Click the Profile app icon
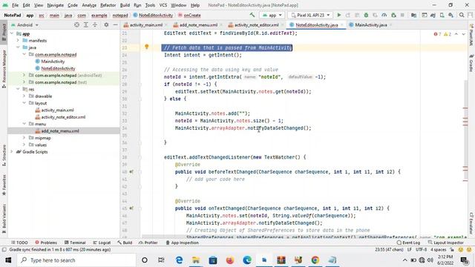Screen dimensions: 475x267 pos(384,15)
